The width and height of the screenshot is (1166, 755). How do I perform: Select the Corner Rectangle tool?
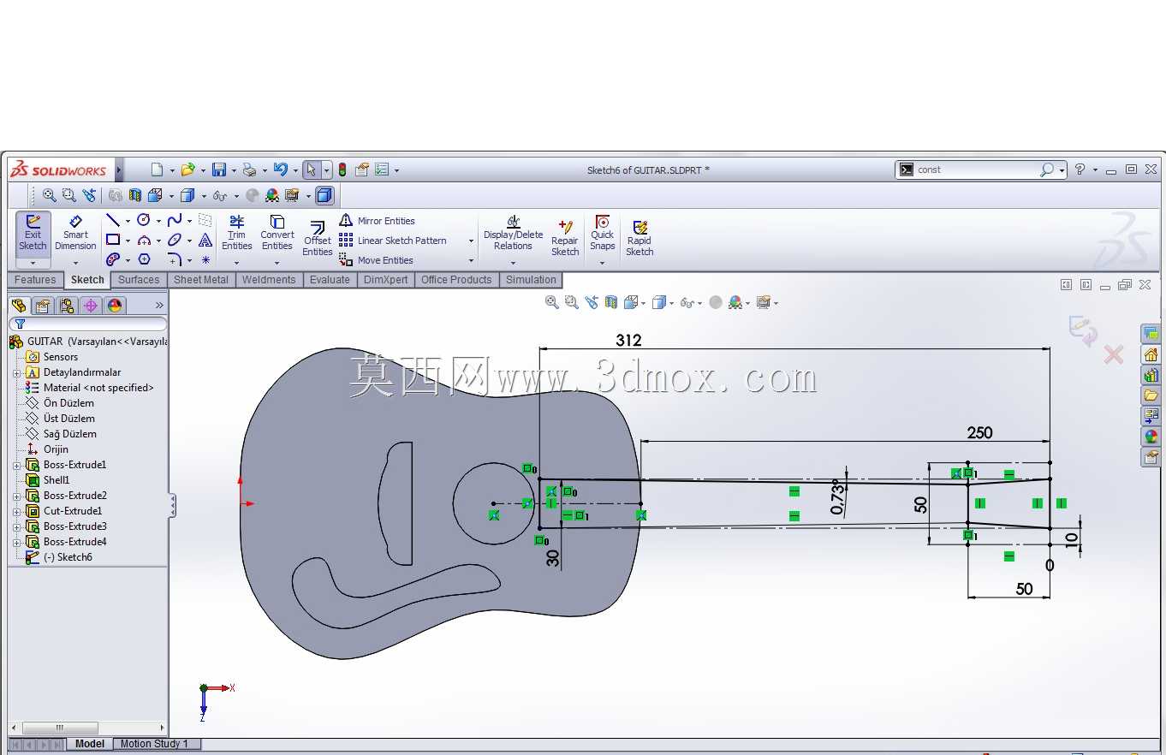point(113,240)
